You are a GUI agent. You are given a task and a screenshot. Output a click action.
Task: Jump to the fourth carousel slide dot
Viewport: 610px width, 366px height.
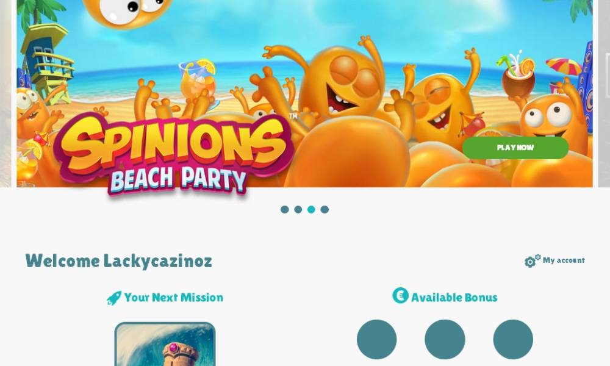click(325, 210)
